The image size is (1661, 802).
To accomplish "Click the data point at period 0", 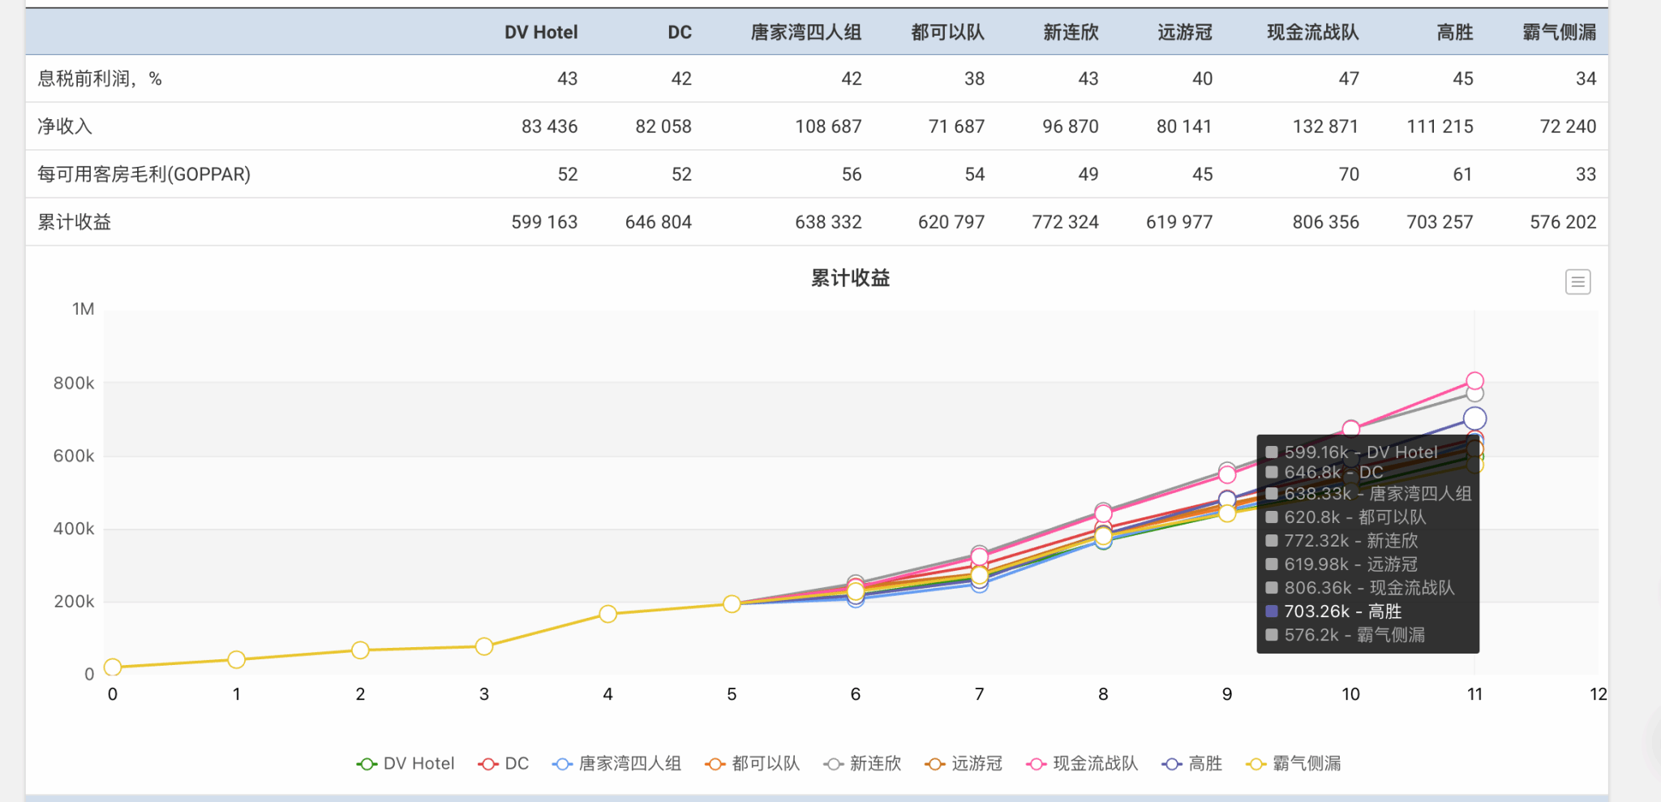I will point(113,667).
